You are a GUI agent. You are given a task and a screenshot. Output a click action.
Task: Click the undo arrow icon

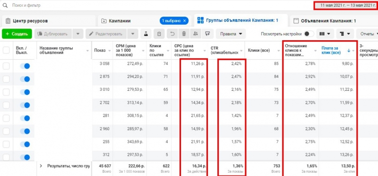[x=172, y=34]
